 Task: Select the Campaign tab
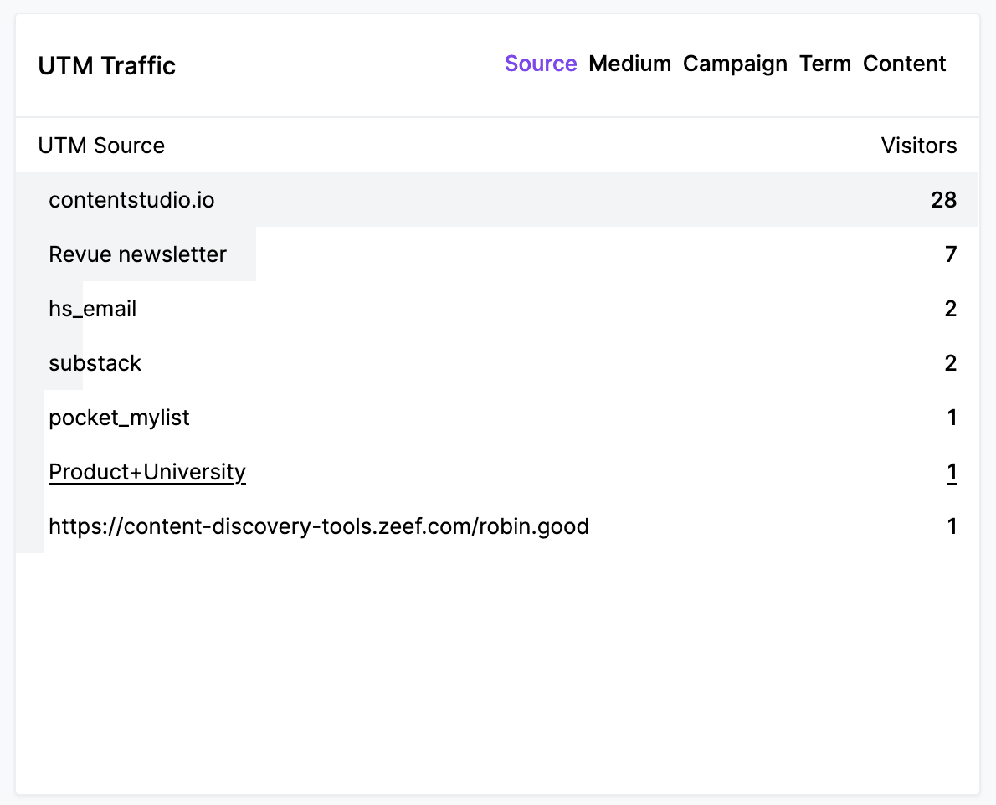(x=735, y=64)
